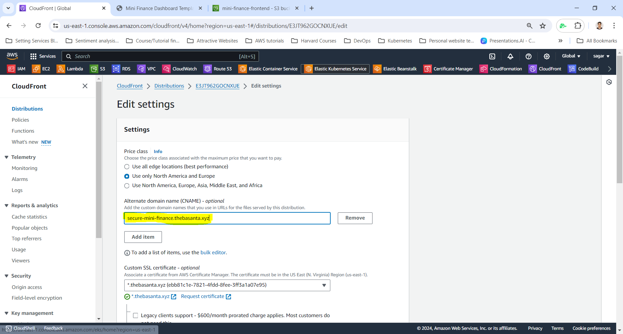Bookmark this page with the star icon
Screen dimensions: 623x334
543,26
